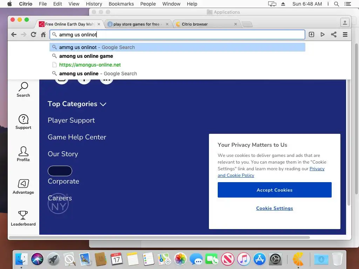
Task: Close the Citrio browser tab
Action: [x=235, y=24]
